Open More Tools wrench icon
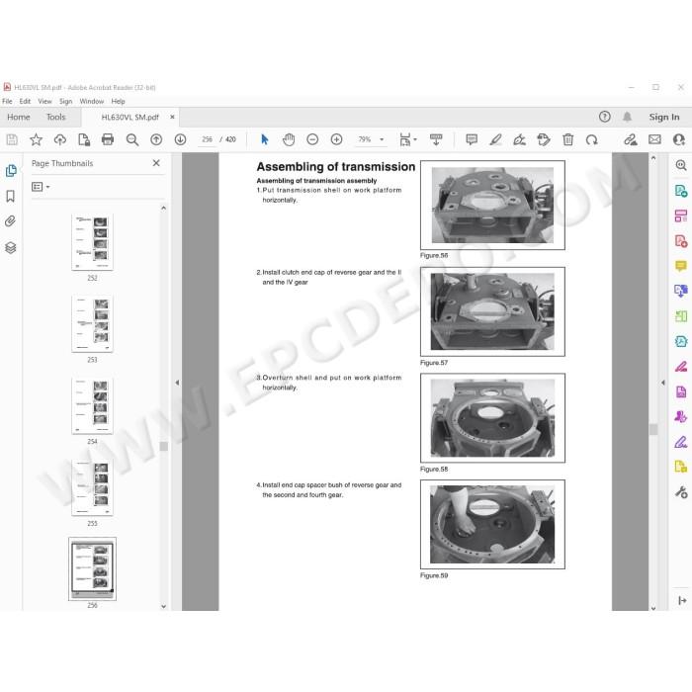The width and height of the screenshot is (692, 692). coord(681,492)
